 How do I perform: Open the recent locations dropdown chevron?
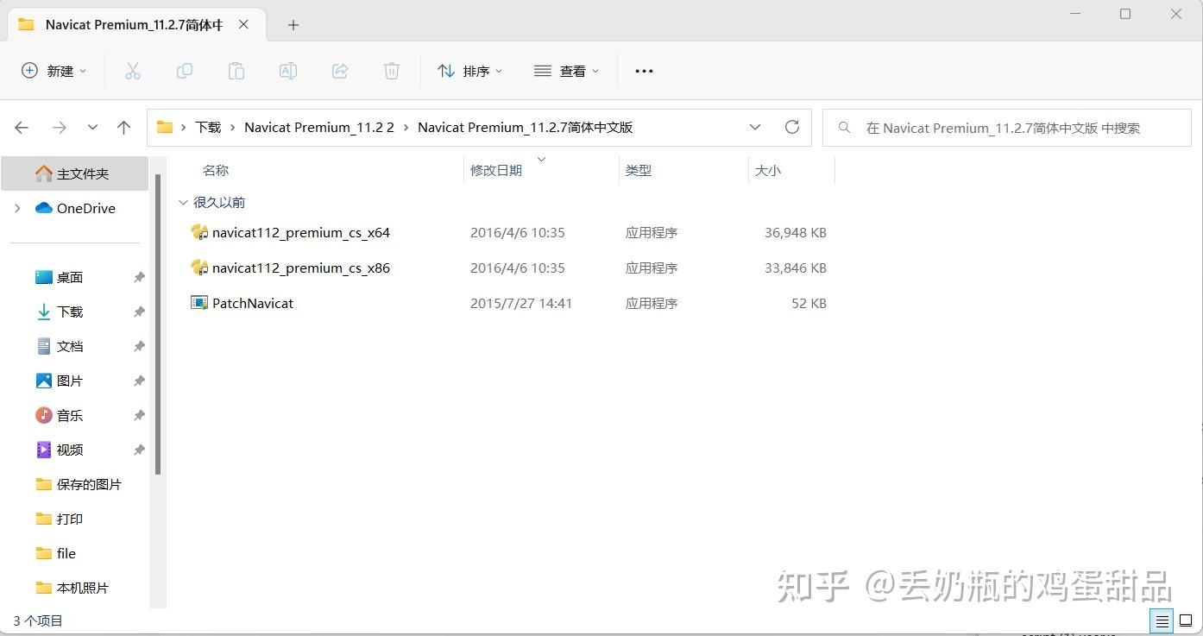[92, 128]
